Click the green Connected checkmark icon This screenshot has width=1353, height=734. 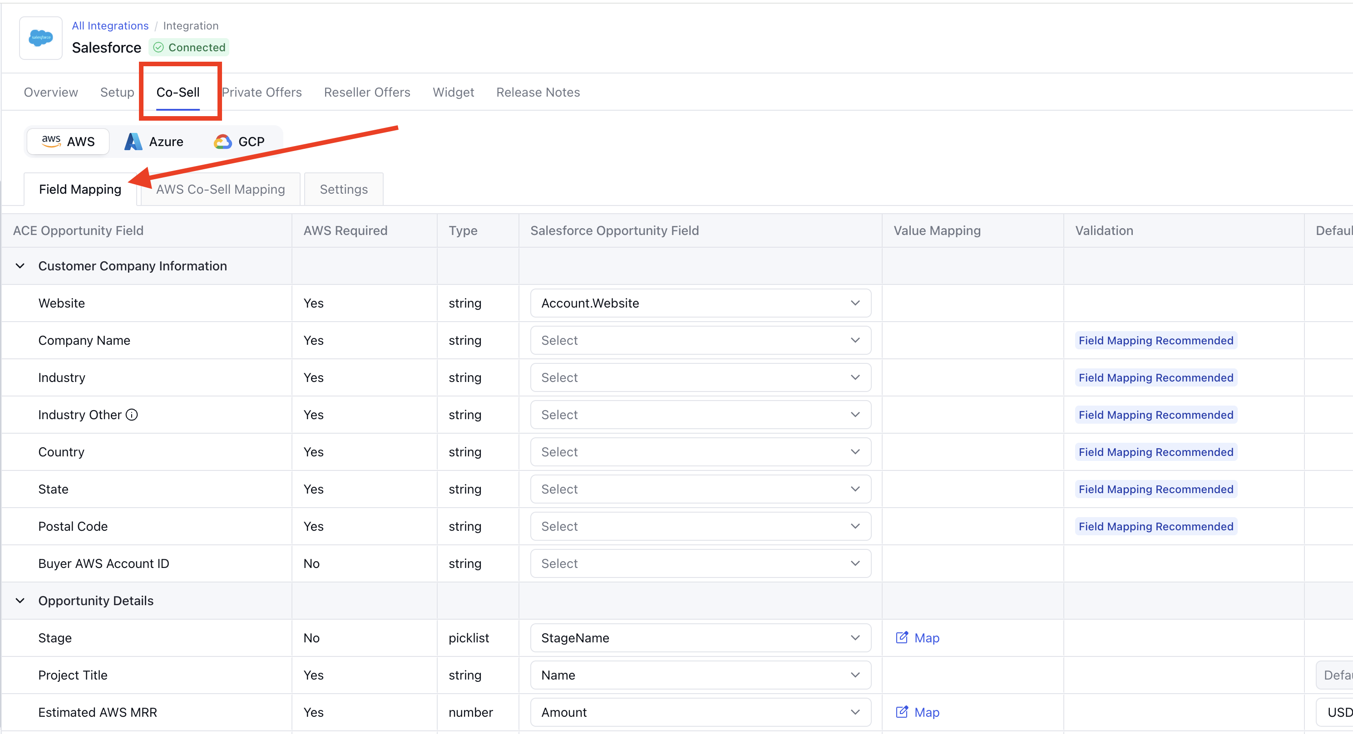[158, 48]
